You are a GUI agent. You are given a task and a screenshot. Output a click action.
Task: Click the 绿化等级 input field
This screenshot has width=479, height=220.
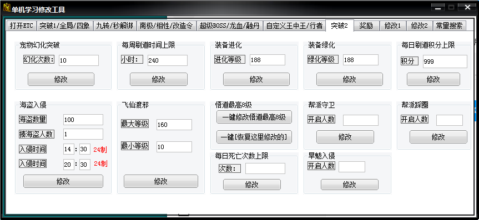(x=360, y=60)
